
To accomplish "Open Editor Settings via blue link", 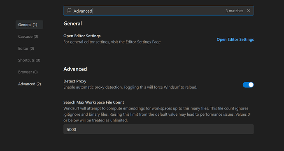I will point(235,39).
